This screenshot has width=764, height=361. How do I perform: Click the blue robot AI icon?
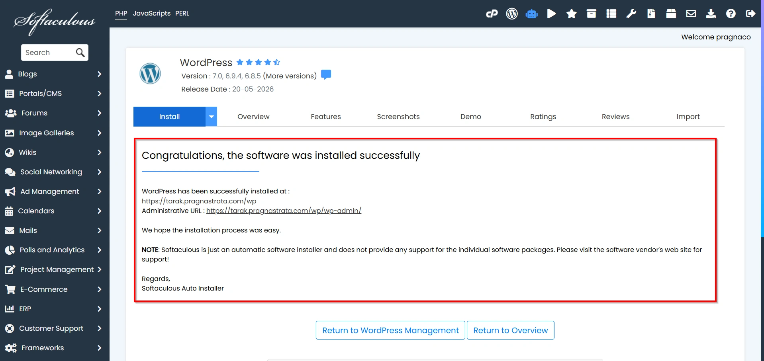(x=532, y=14)
